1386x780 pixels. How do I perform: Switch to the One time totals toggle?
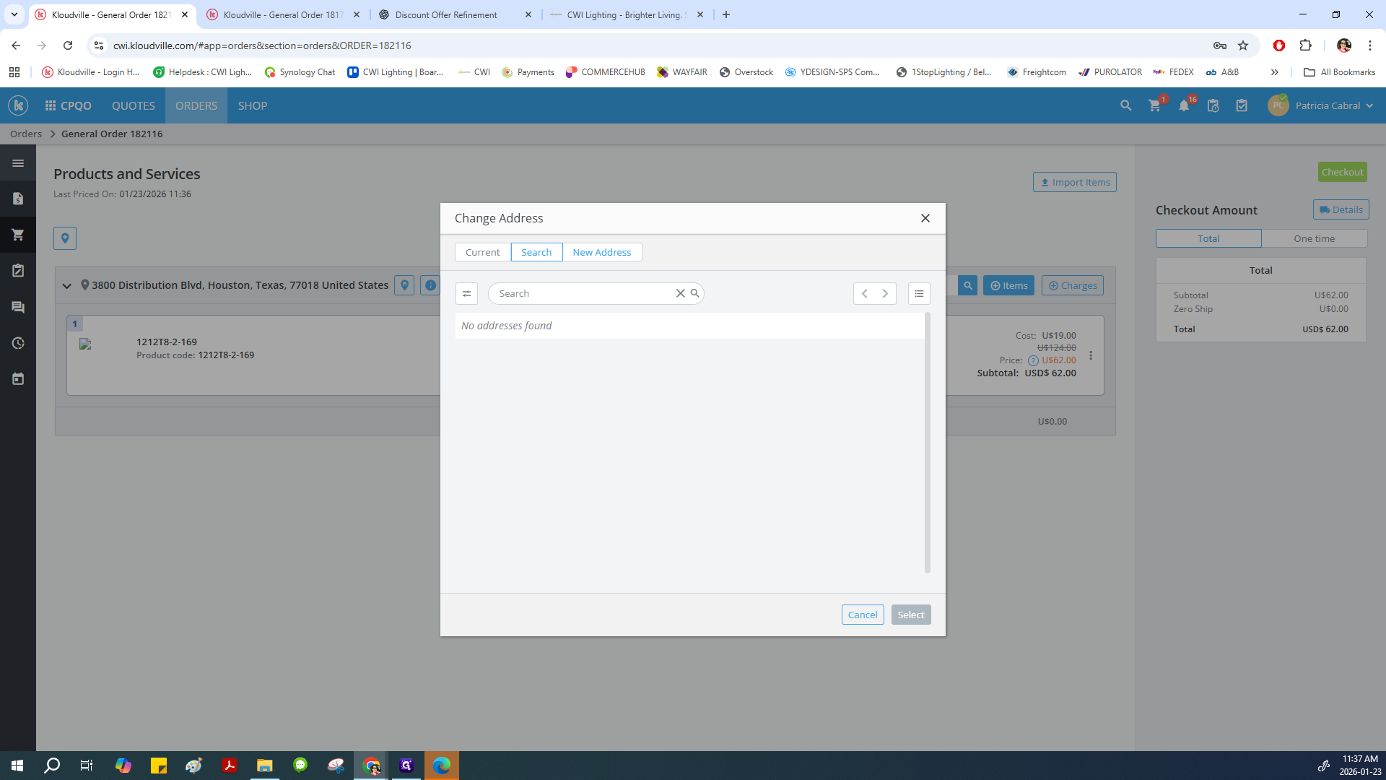1314,238
